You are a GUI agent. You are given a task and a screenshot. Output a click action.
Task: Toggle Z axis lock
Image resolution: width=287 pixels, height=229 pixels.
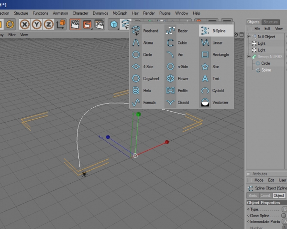pos(48,24)
